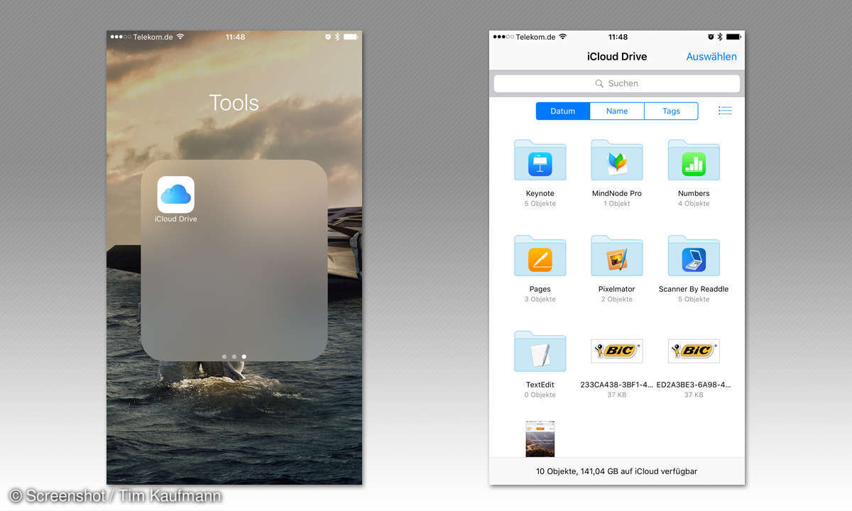Open the Pages folder

click(540, 256)
